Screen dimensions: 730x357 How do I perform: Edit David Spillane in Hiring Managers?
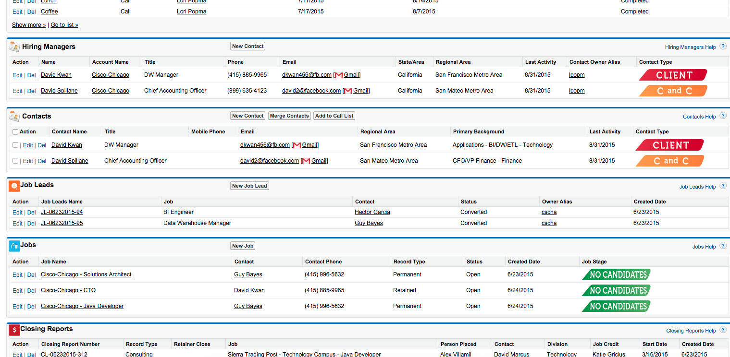click(x=17, y=91)
